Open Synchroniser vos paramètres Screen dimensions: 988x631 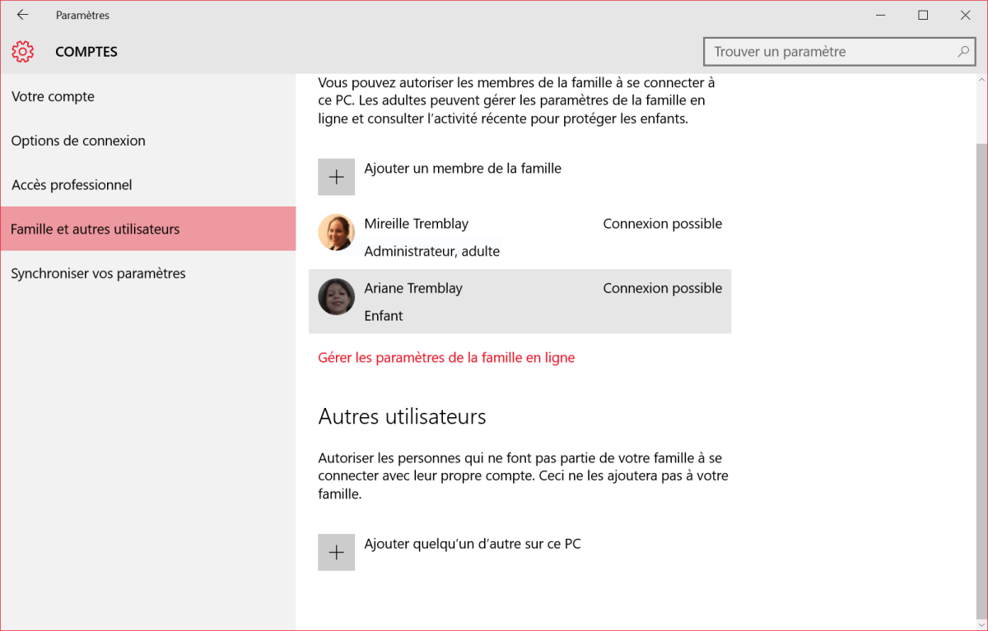[x=98, y=273]
